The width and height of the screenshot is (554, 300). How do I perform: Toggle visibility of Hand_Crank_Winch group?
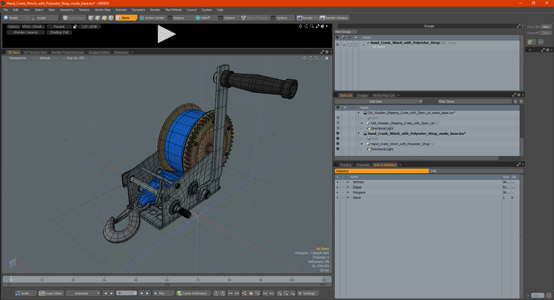coord(337,45)
